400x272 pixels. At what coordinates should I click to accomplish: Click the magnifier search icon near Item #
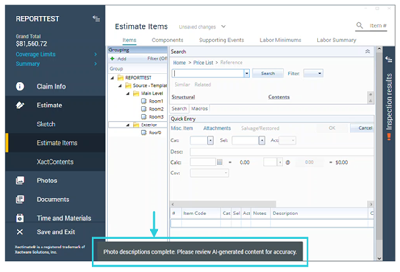click(359, 25)
